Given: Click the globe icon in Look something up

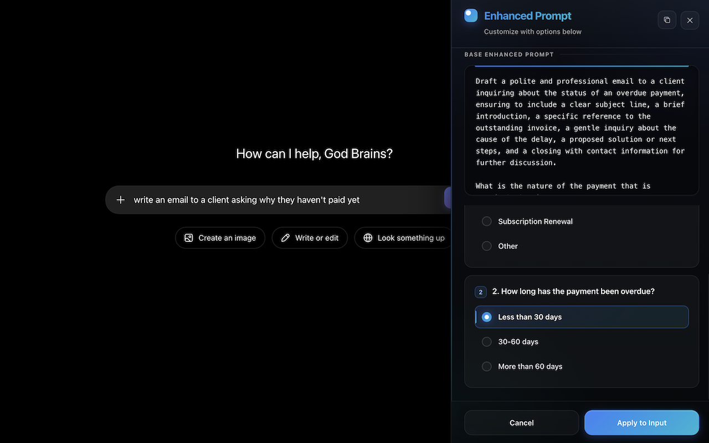Looking at the screenshot, I should point(368,238).
